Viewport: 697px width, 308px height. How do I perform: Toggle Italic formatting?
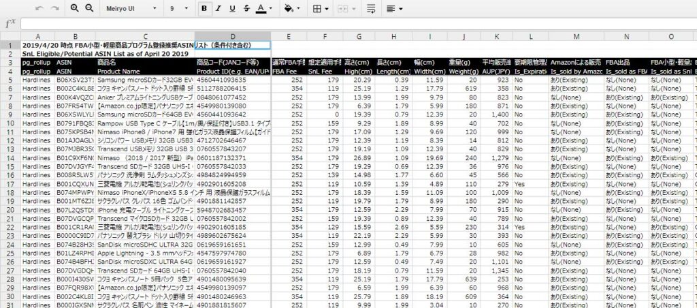coord(218,8)
